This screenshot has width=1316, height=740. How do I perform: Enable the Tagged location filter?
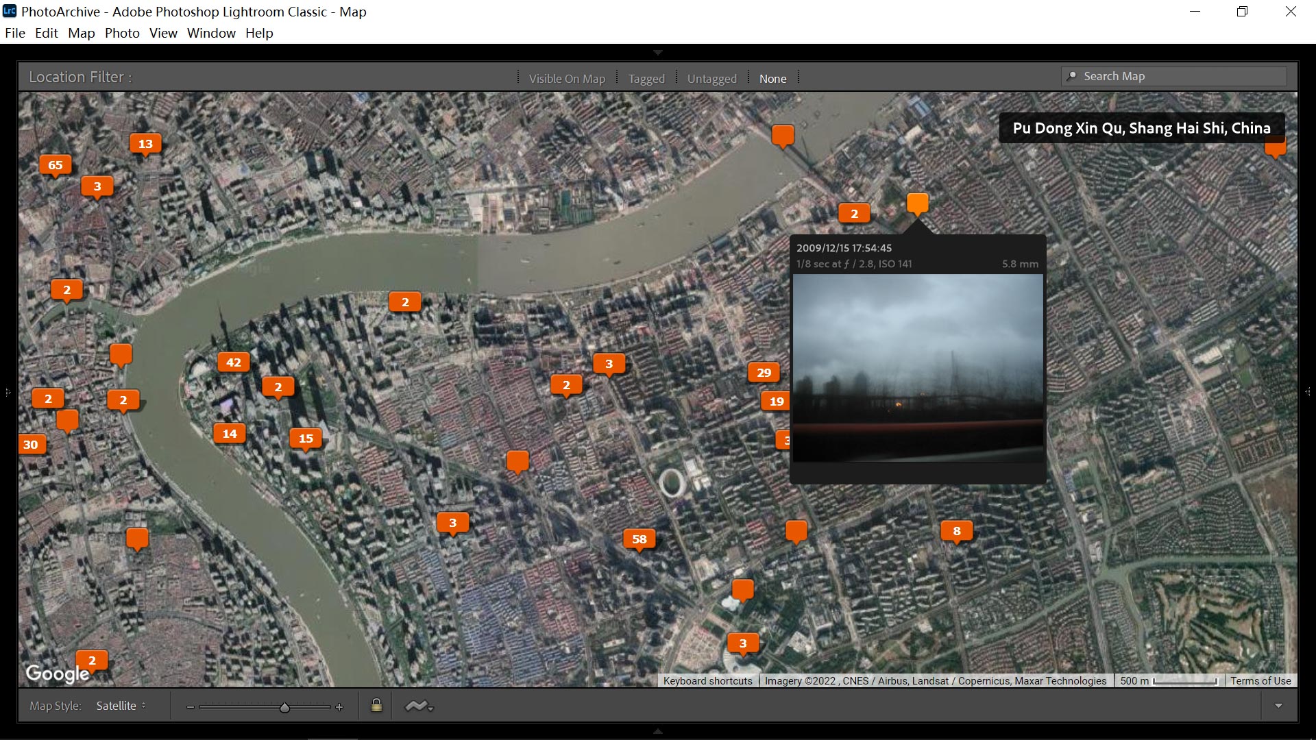(646, 79)
